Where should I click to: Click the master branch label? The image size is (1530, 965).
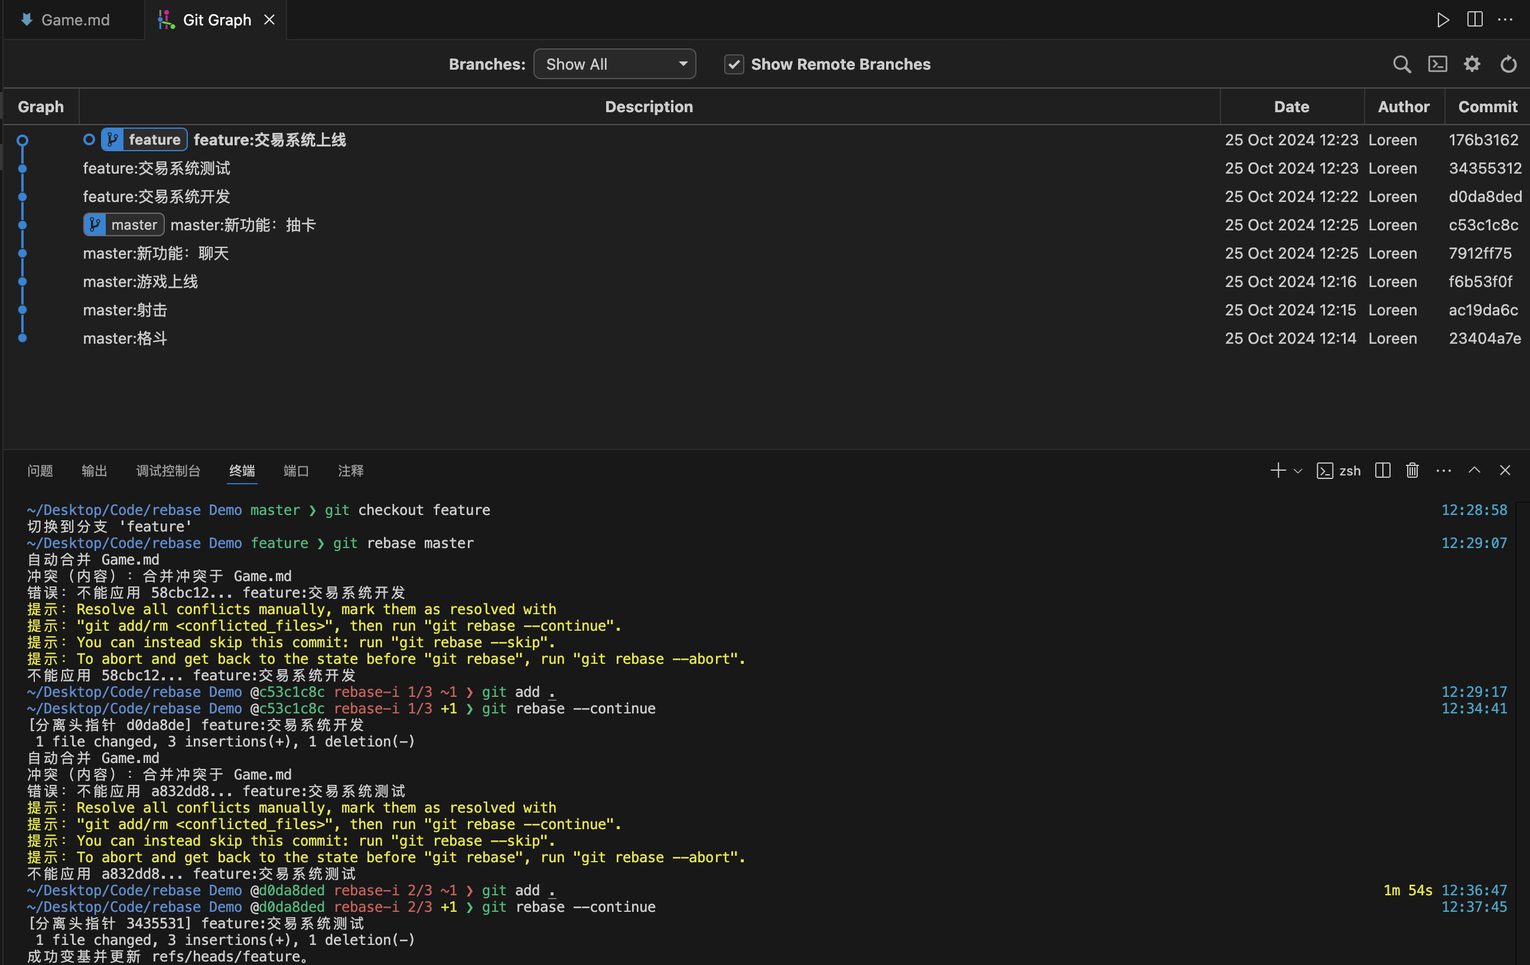click(x=124, y=224)
